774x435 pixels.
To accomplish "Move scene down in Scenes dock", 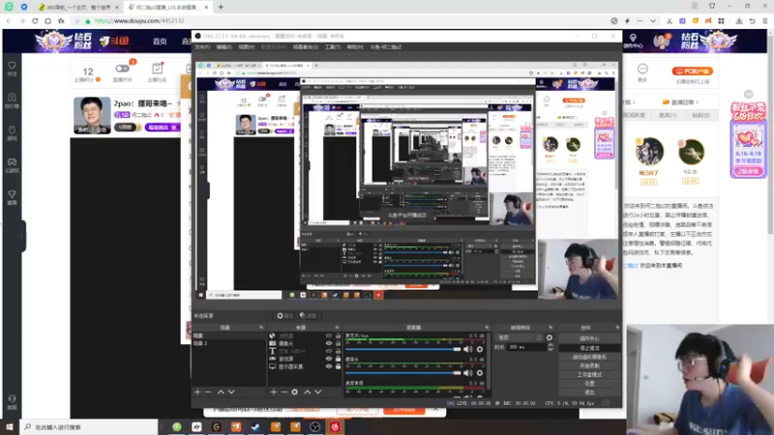I will click(x=231, y=392).
